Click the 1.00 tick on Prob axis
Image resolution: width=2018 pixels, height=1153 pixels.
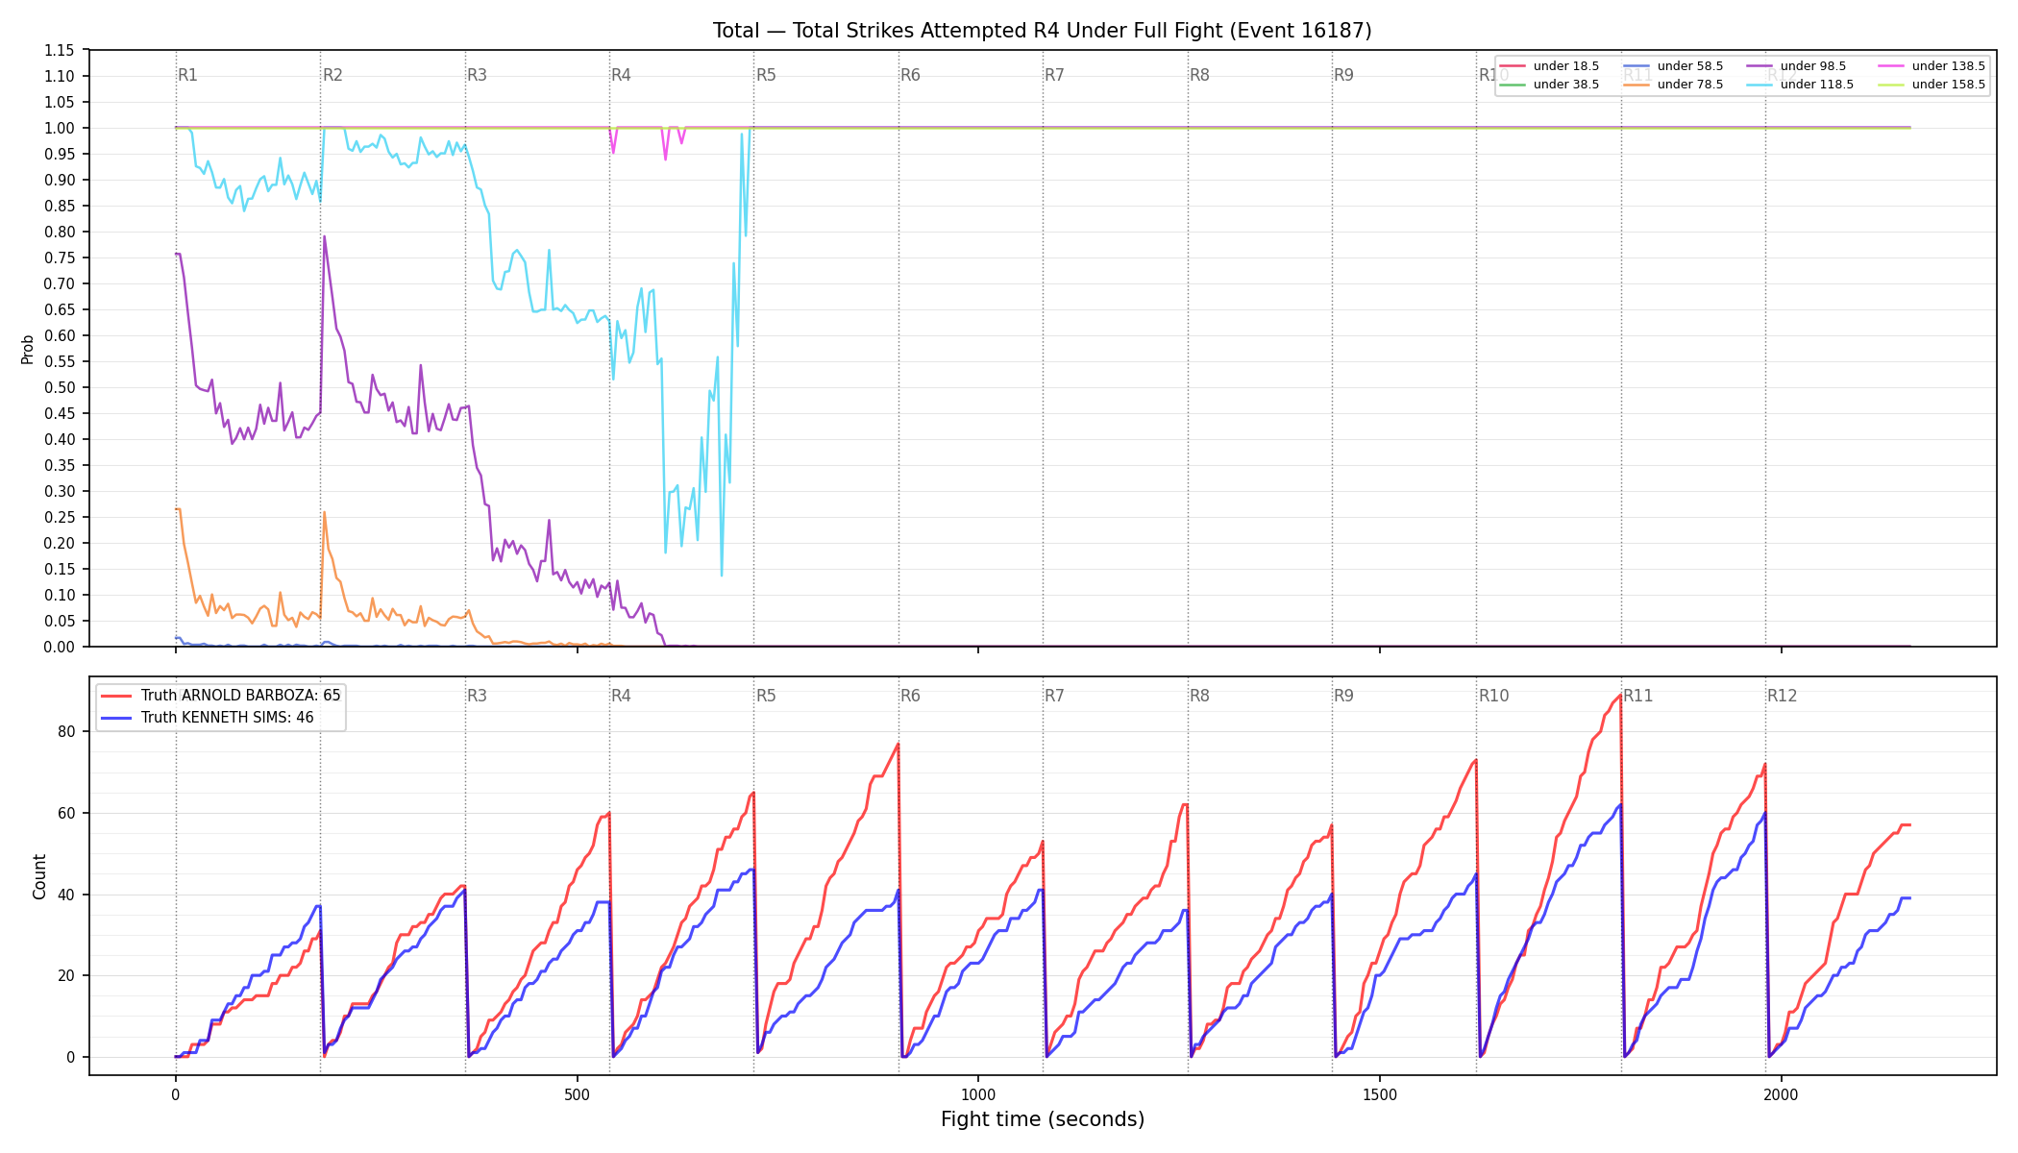60,128
